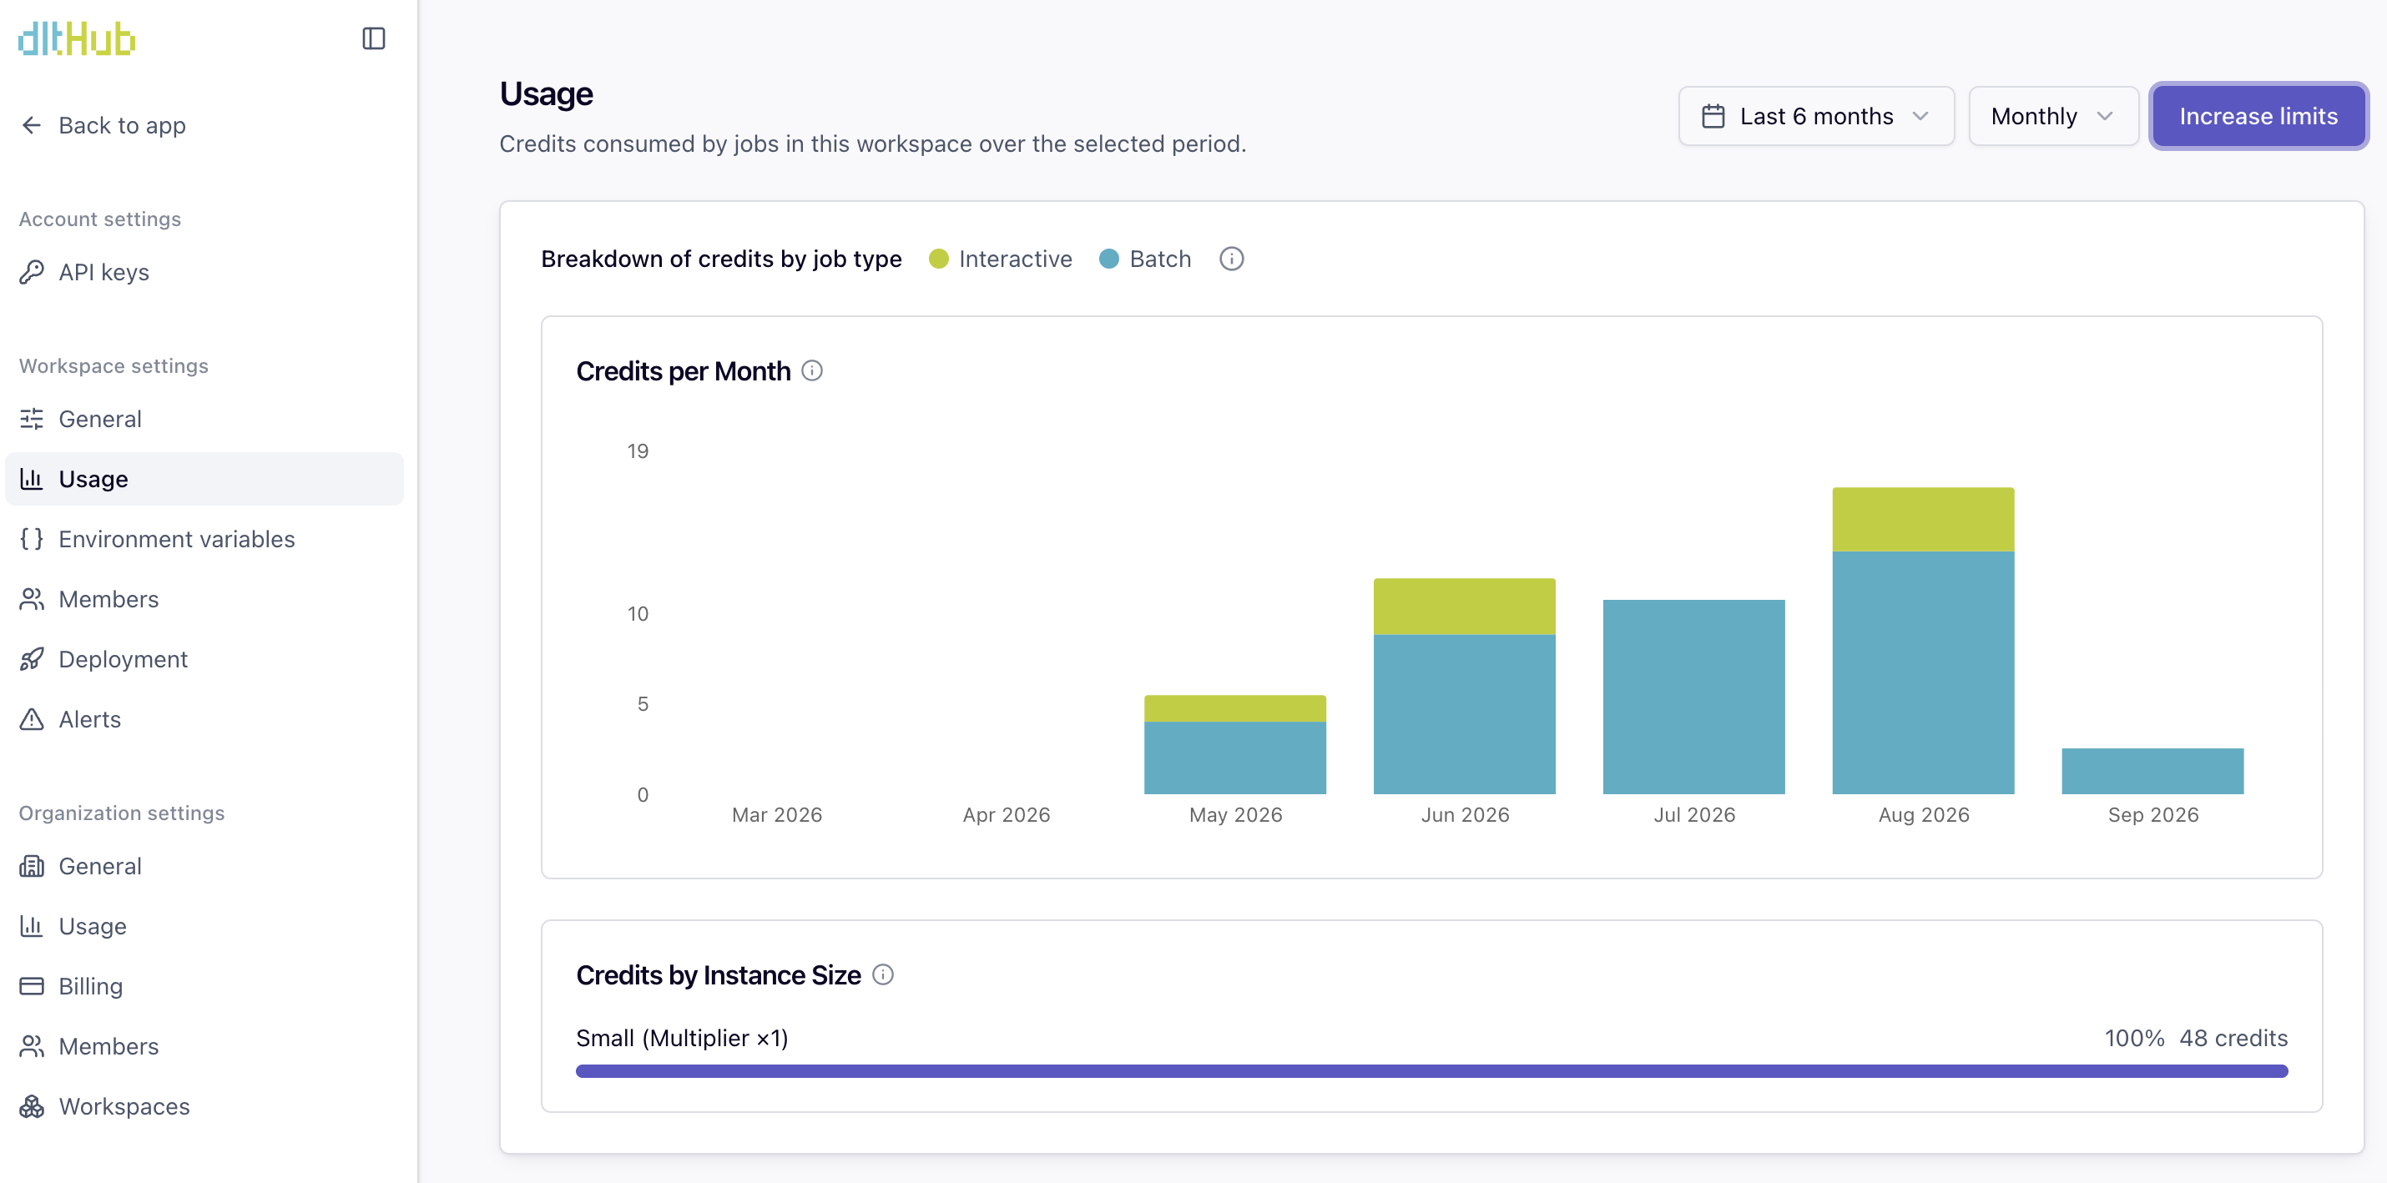Click the Jul 2026 bar
Screen dimensions: 2387x1183
[x=1694, y=697]
